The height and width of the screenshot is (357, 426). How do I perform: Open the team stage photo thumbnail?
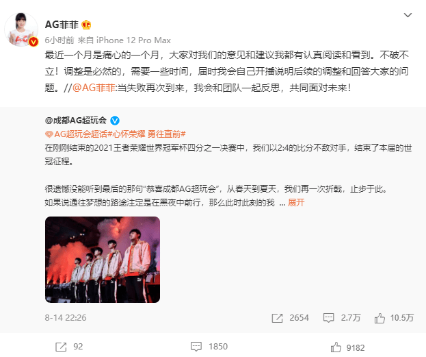click(x=103, y=260)
